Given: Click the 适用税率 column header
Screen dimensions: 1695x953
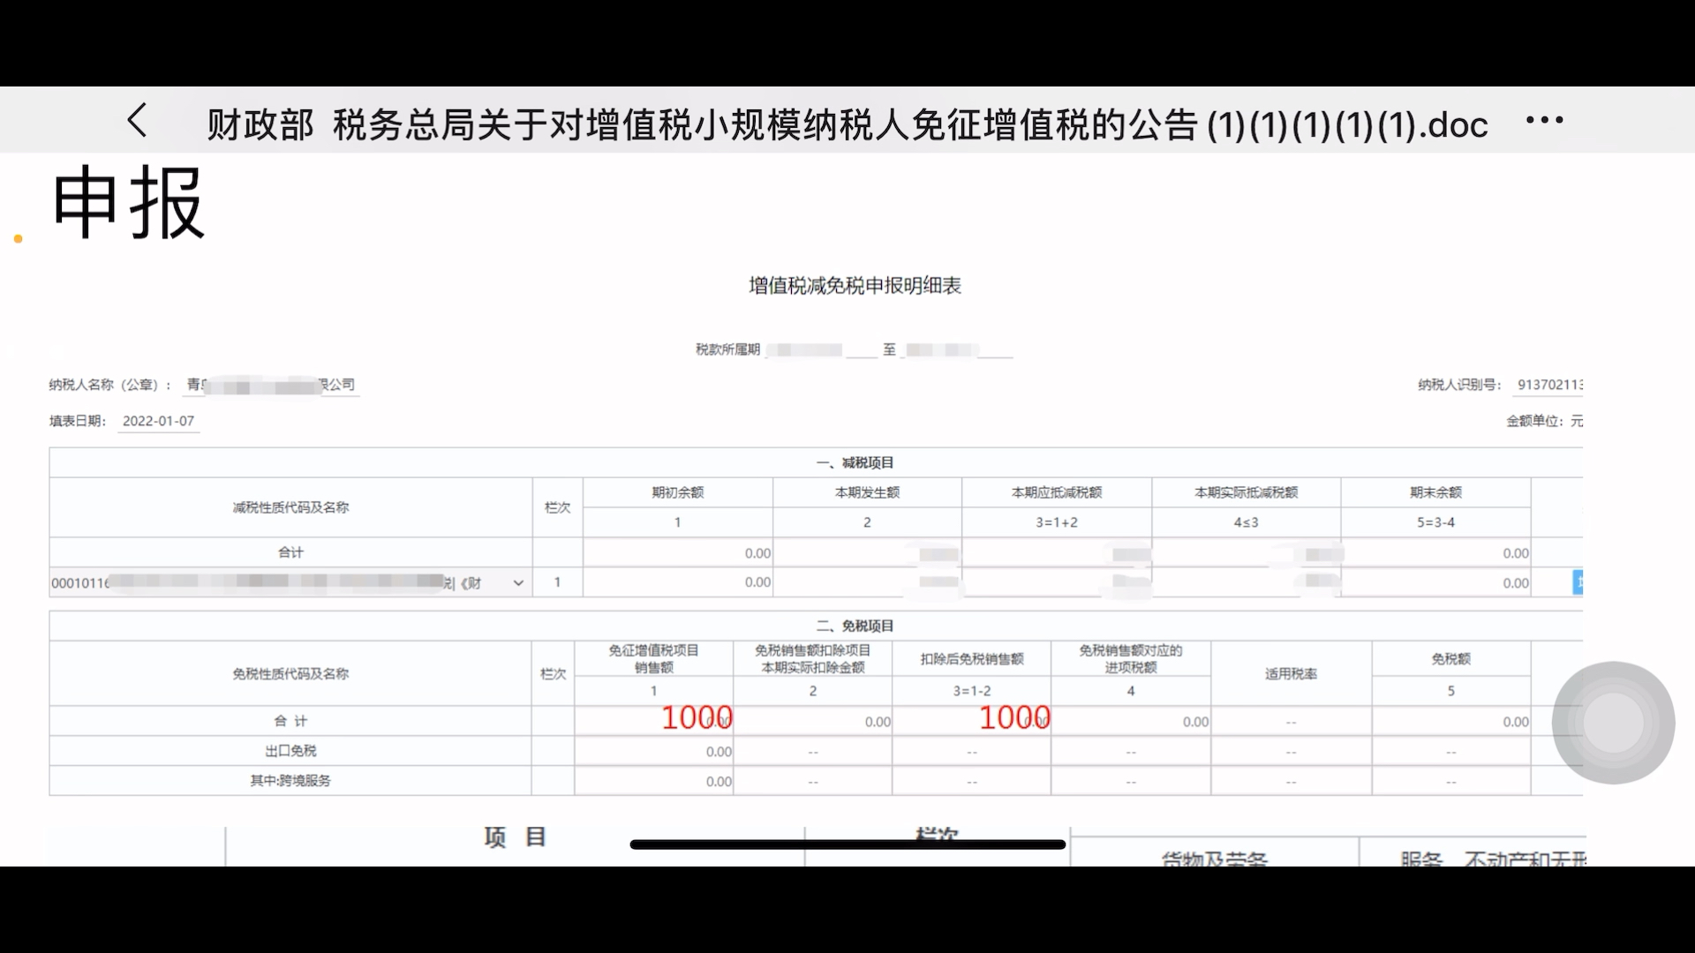Looking at the screenshot, I should (x=1291, y=674).
